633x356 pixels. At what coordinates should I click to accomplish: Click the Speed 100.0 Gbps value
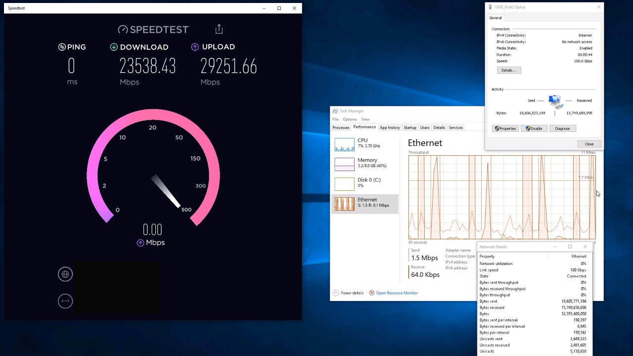pyautogui.click(x=583, y=61)
